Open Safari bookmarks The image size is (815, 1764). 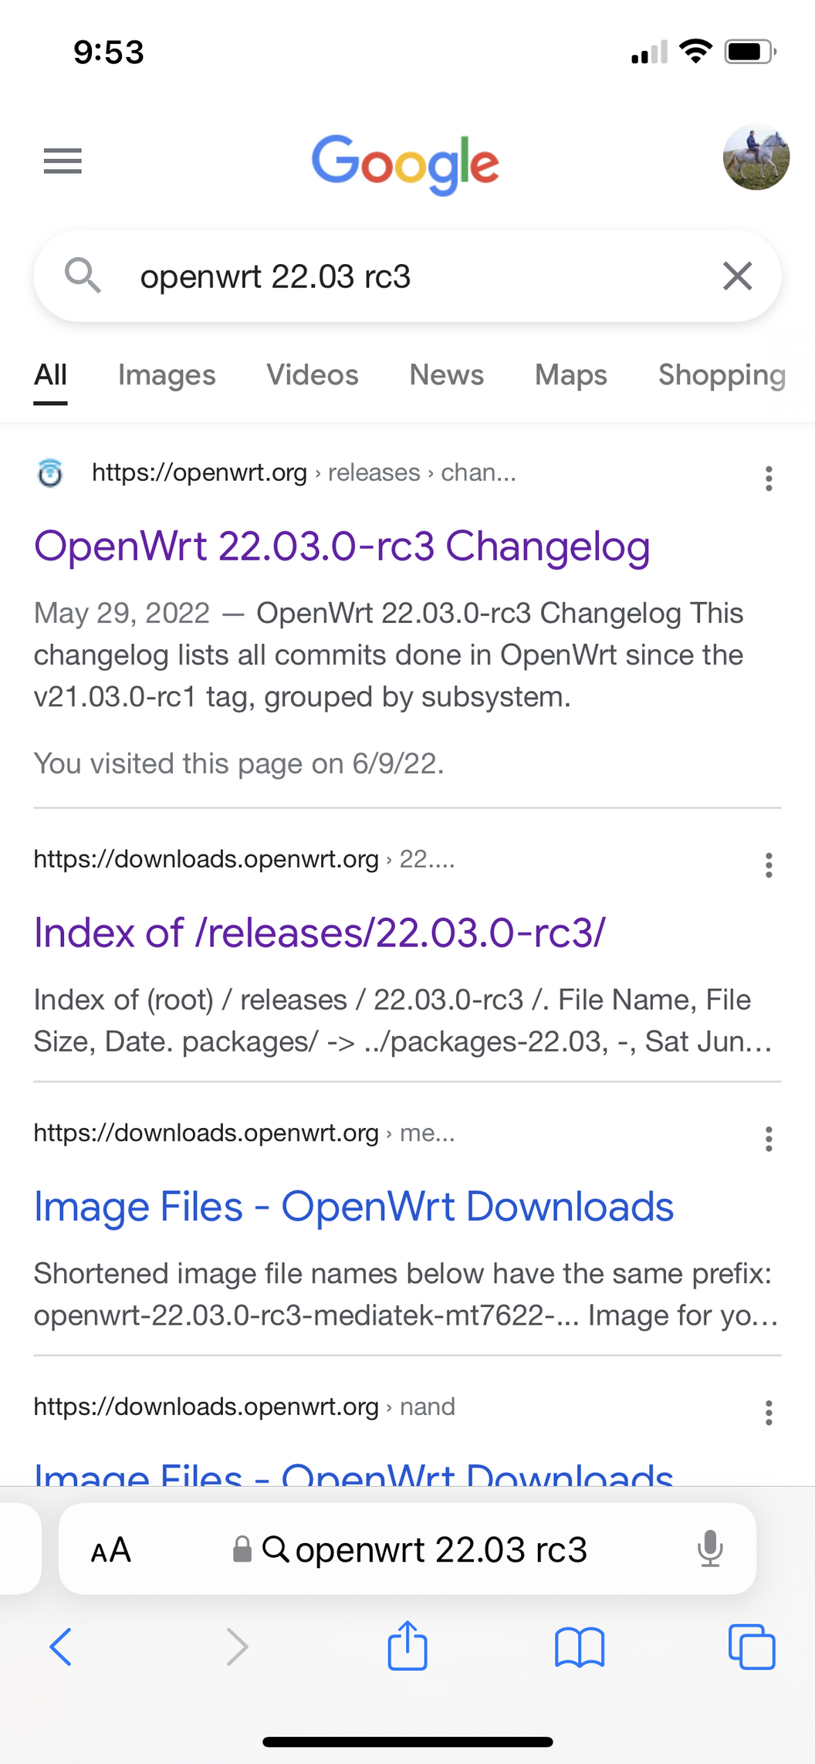point(580,1647)
